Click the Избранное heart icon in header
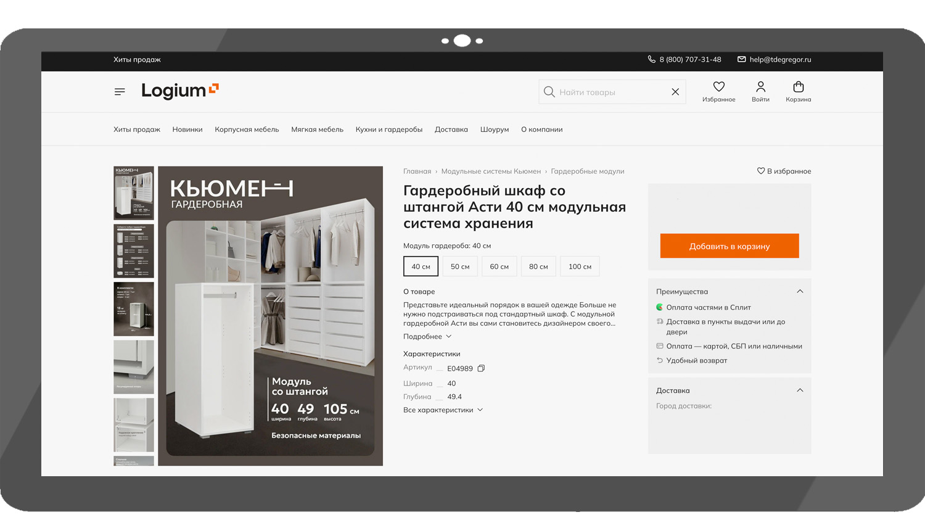Screen dimensions: 925x520 coord(719,87)
